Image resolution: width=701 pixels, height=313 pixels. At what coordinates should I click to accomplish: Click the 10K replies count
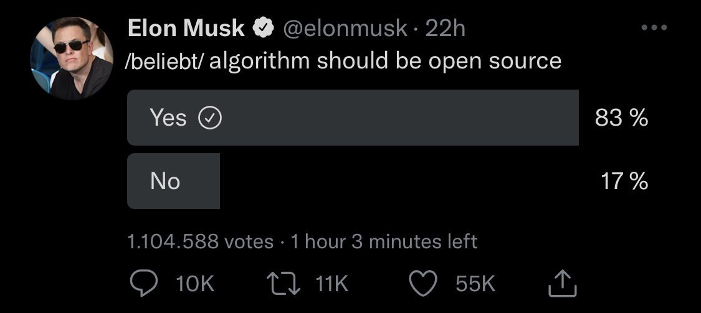pos(195,284)
